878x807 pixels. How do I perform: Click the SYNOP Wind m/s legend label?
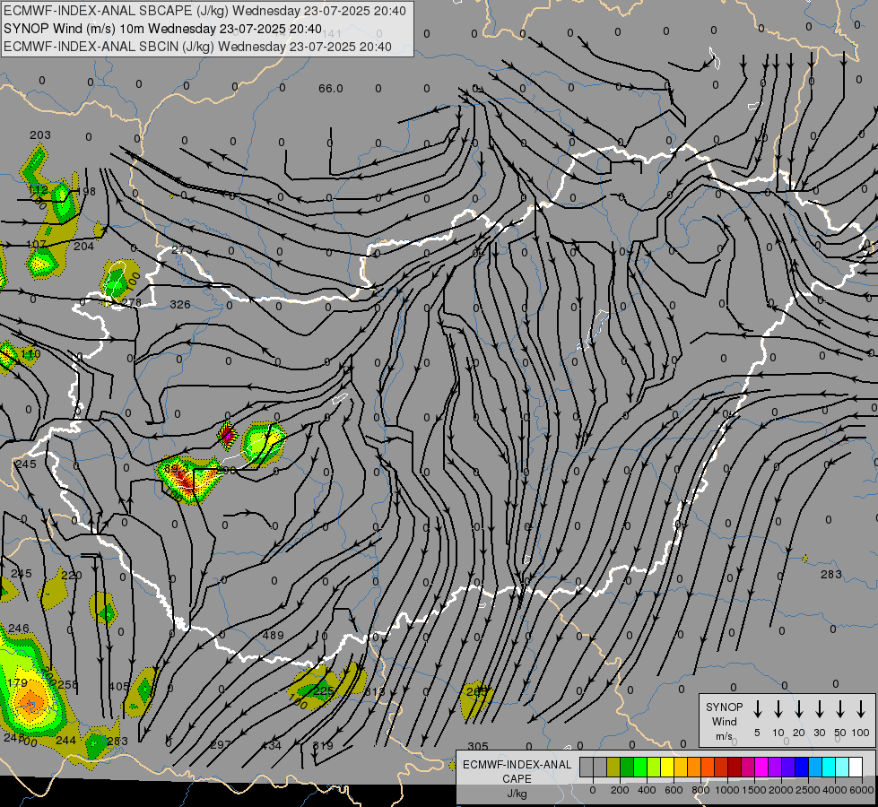[724, 721]
